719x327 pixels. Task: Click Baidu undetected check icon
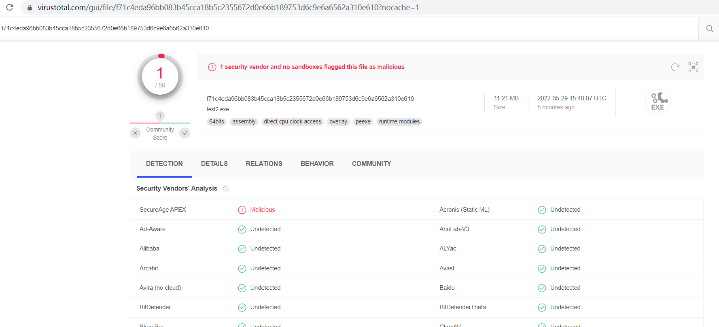tap(542, 288)
